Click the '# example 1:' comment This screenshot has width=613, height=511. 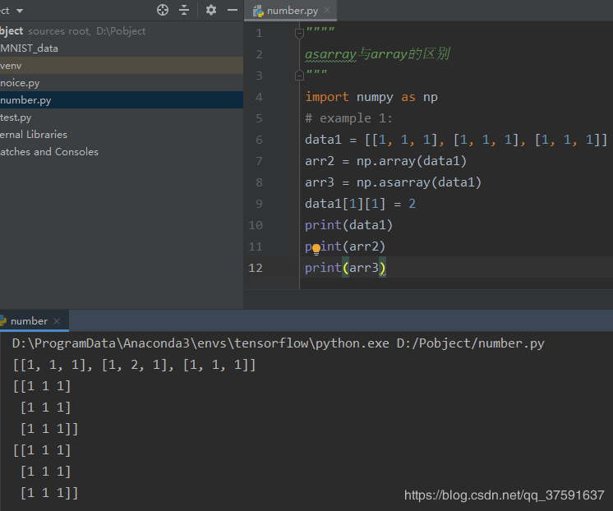tap(348, 118)
